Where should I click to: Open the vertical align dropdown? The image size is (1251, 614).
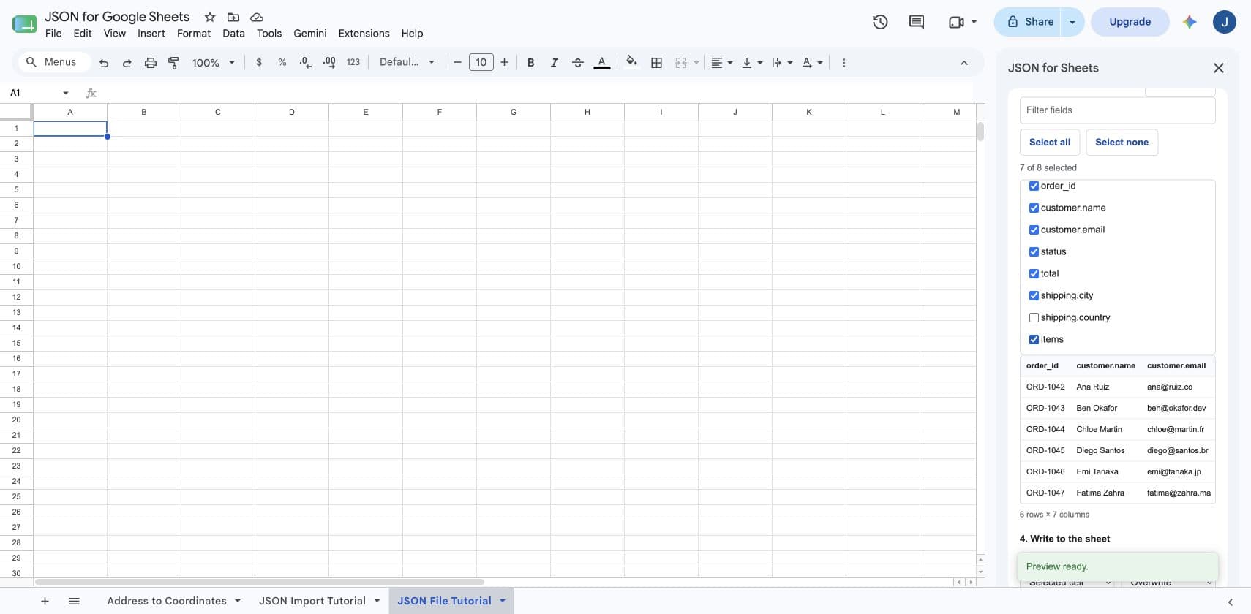[752, 63]
